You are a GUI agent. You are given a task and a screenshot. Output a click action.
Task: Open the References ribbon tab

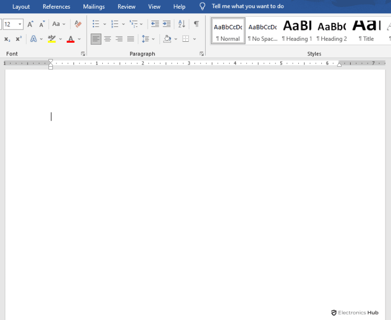point(57,7)
